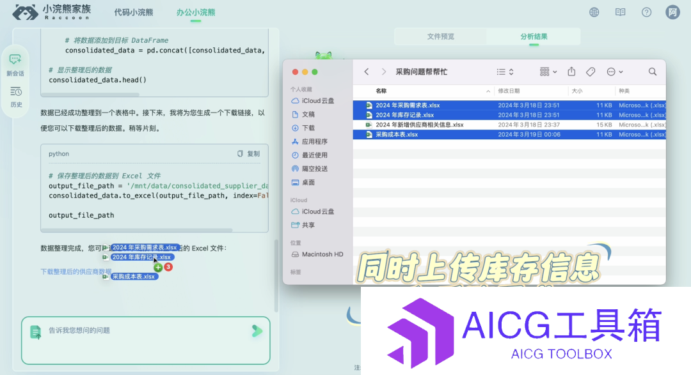Open the 分析结果 tab

click(534, 36)
